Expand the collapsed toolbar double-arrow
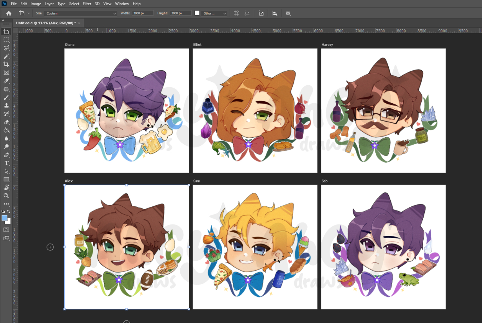 3,20
